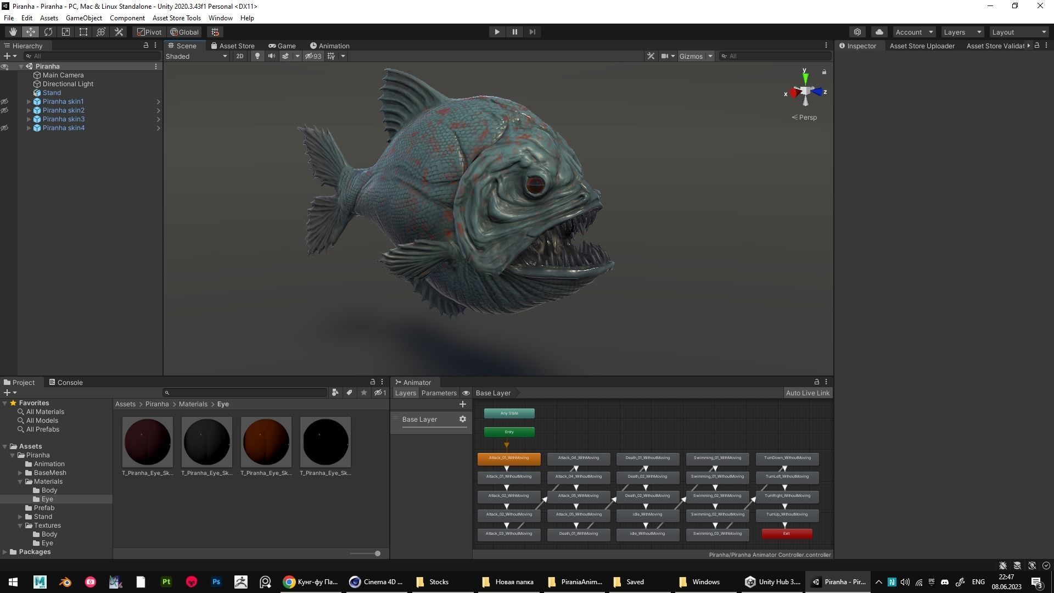Select the combined Transform tool

click(x=101, y=32)
